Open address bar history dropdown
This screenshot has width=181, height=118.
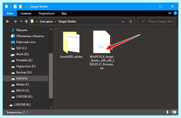pos(123,22)
